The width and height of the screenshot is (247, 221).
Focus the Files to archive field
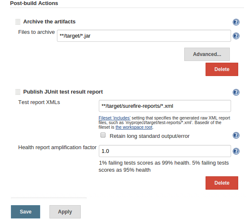144,36
